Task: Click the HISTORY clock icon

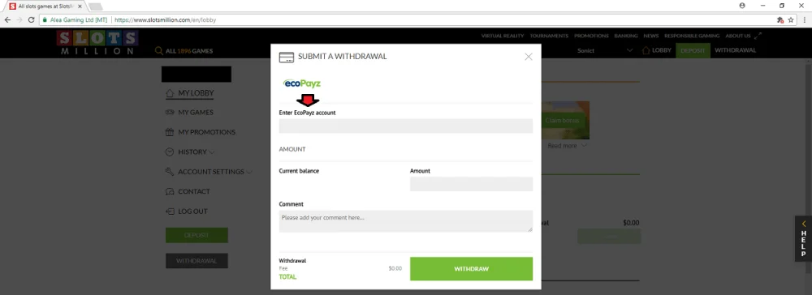Action: click(x=170, y=152)
